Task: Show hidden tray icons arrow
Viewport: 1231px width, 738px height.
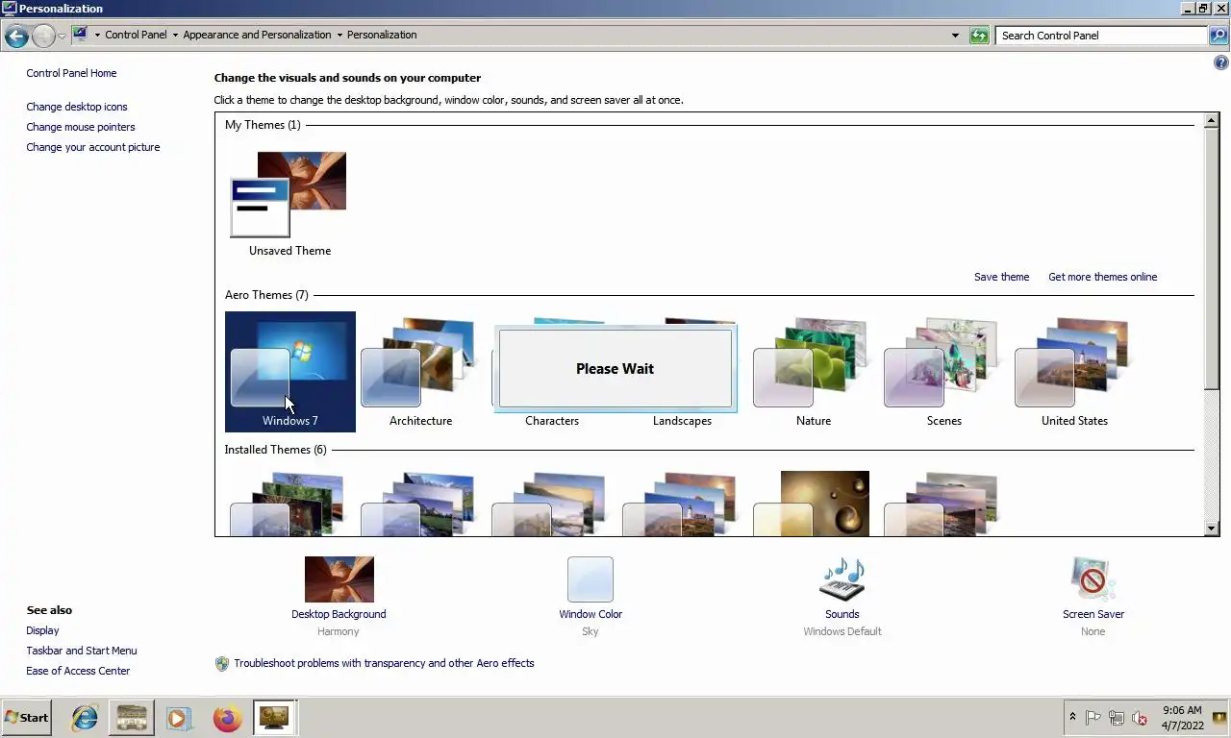Action: [x=1072, y=717]
